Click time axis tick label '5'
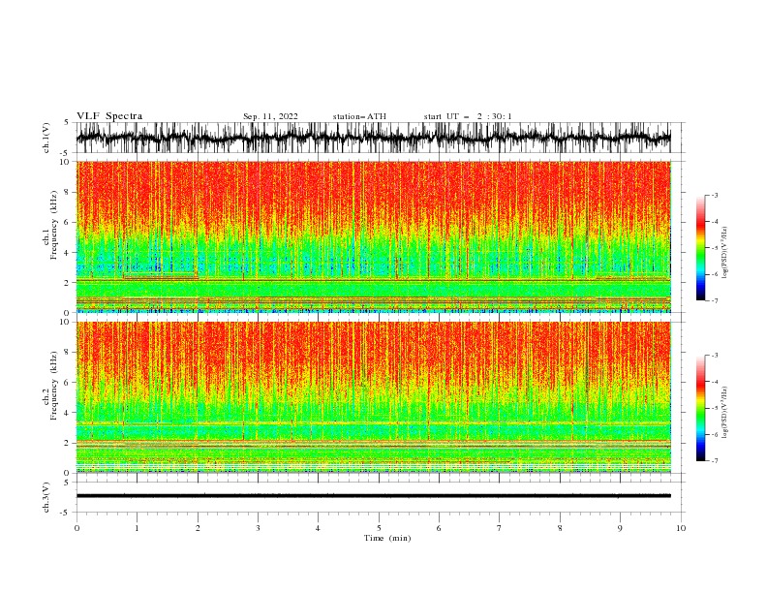 pos(379,528)
